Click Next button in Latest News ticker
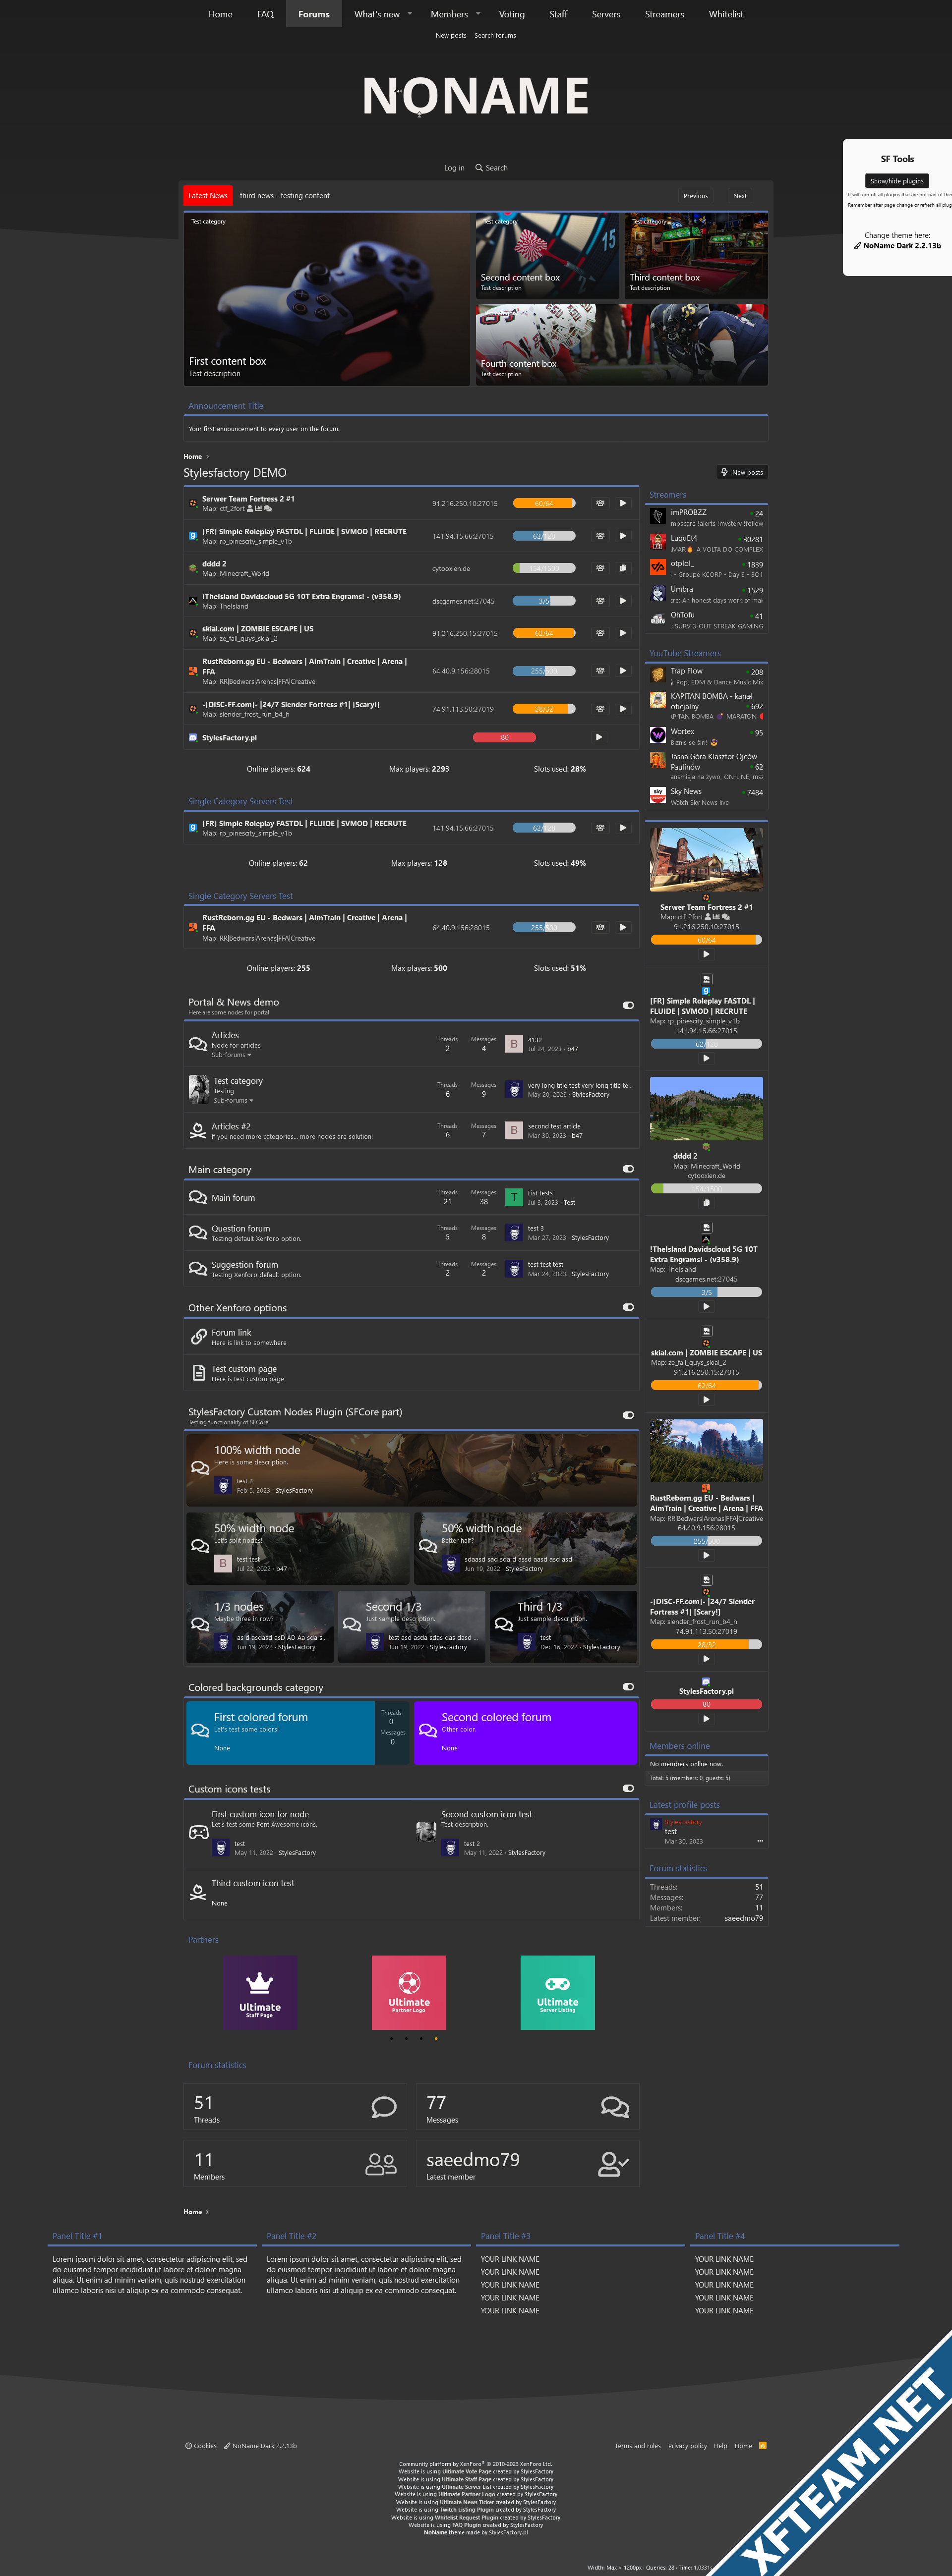The width and height of the screenshot is (952, 2576). (x=740, y=196)
